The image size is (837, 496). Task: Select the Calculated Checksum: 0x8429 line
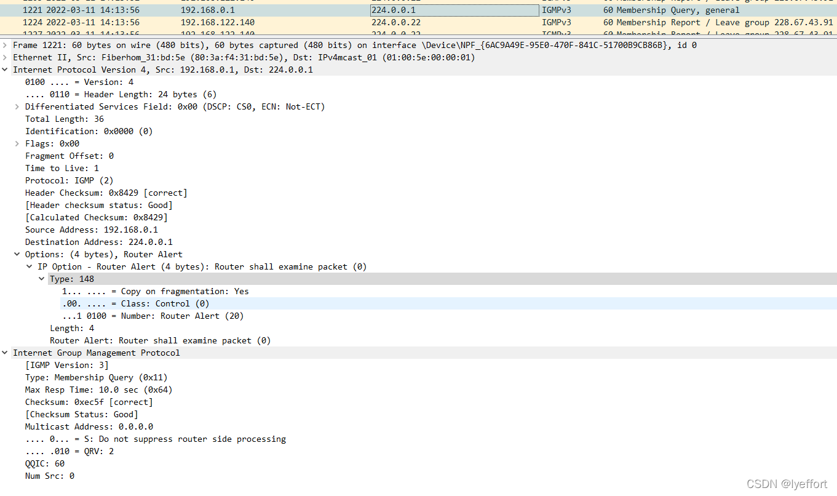click(x=97, y=217)
